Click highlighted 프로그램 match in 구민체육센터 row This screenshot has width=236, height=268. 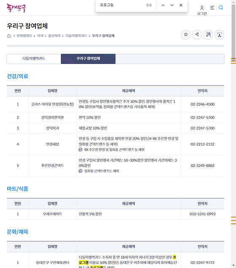84,262
